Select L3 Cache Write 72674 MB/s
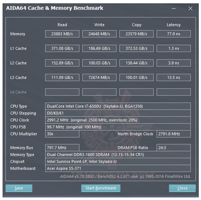201x200 pixels. click(99, 77)
